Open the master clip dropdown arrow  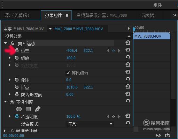(50, 29)
